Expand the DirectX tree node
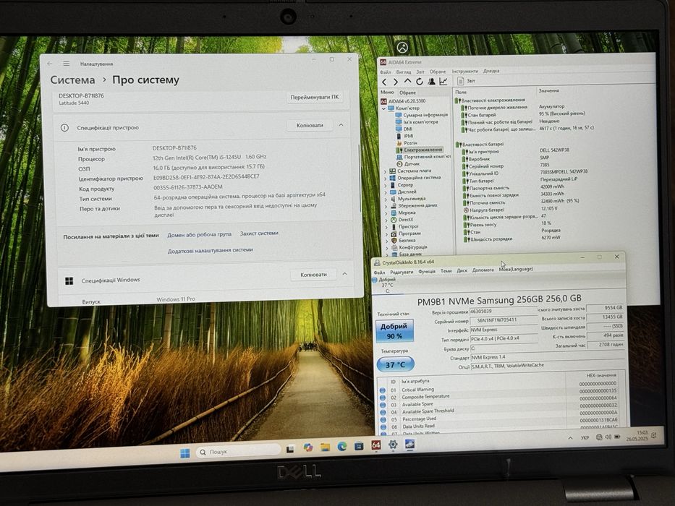This screenshot has height=506, width=675. pyautogui.click(x=386, y=220)
